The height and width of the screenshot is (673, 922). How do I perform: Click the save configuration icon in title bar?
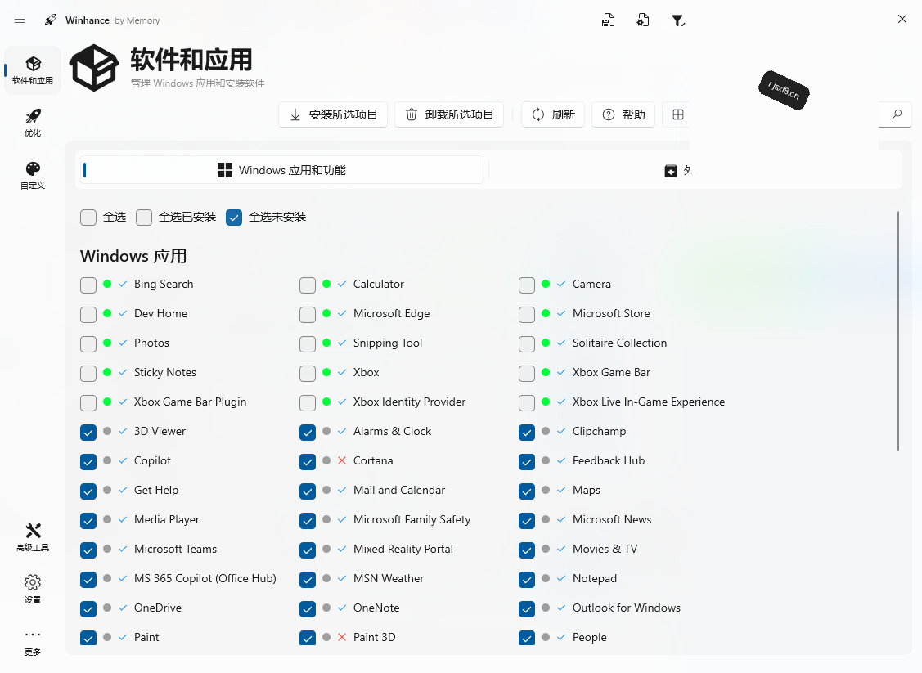pyautogui.click(x=608, y=20)
